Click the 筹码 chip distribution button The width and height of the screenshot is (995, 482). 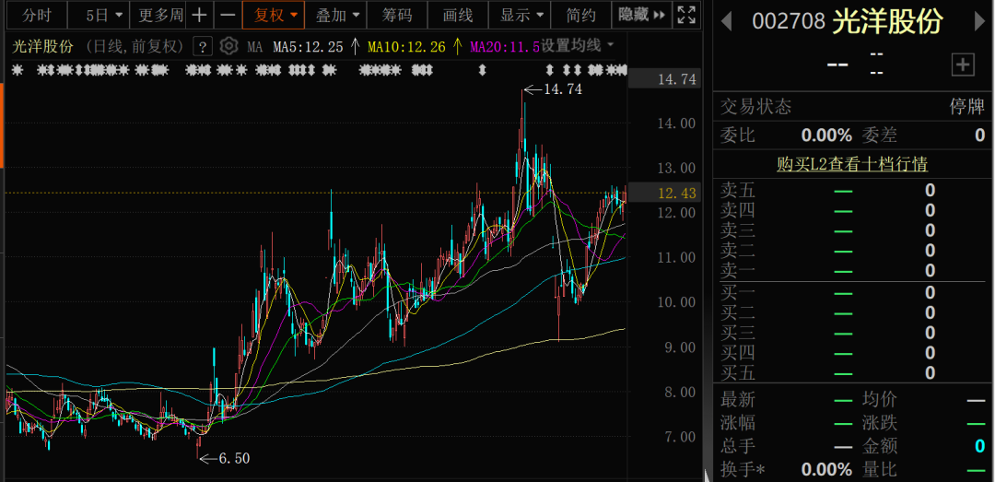point(398,16)
